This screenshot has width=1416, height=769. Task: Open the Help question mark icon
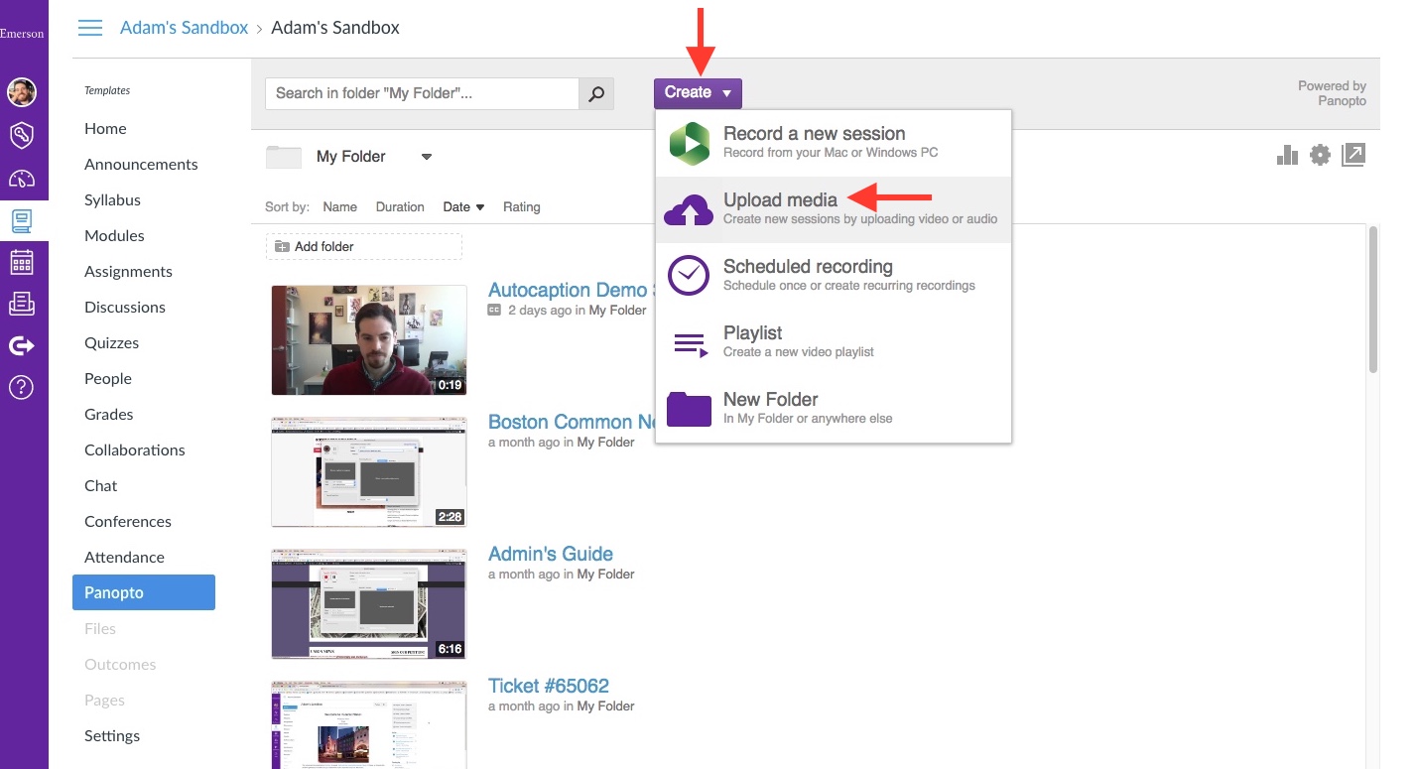pos(22,387)
